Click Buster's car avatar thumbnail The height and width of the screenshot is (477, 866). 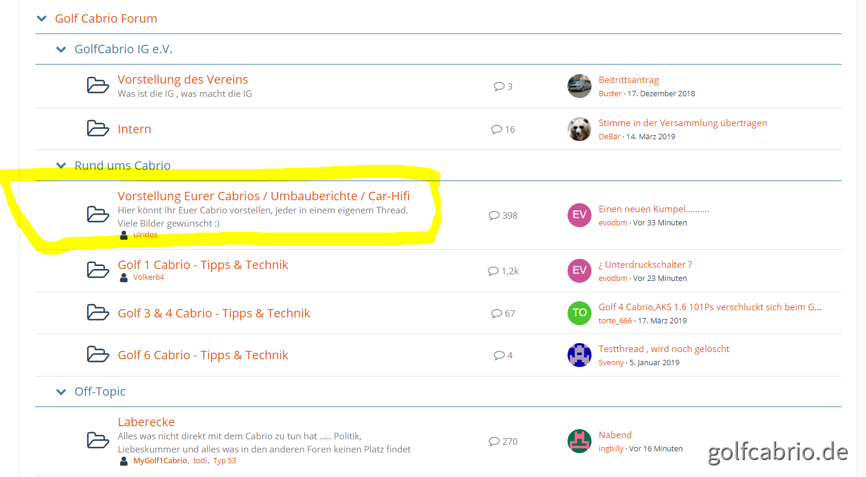[x=579, y=86]
